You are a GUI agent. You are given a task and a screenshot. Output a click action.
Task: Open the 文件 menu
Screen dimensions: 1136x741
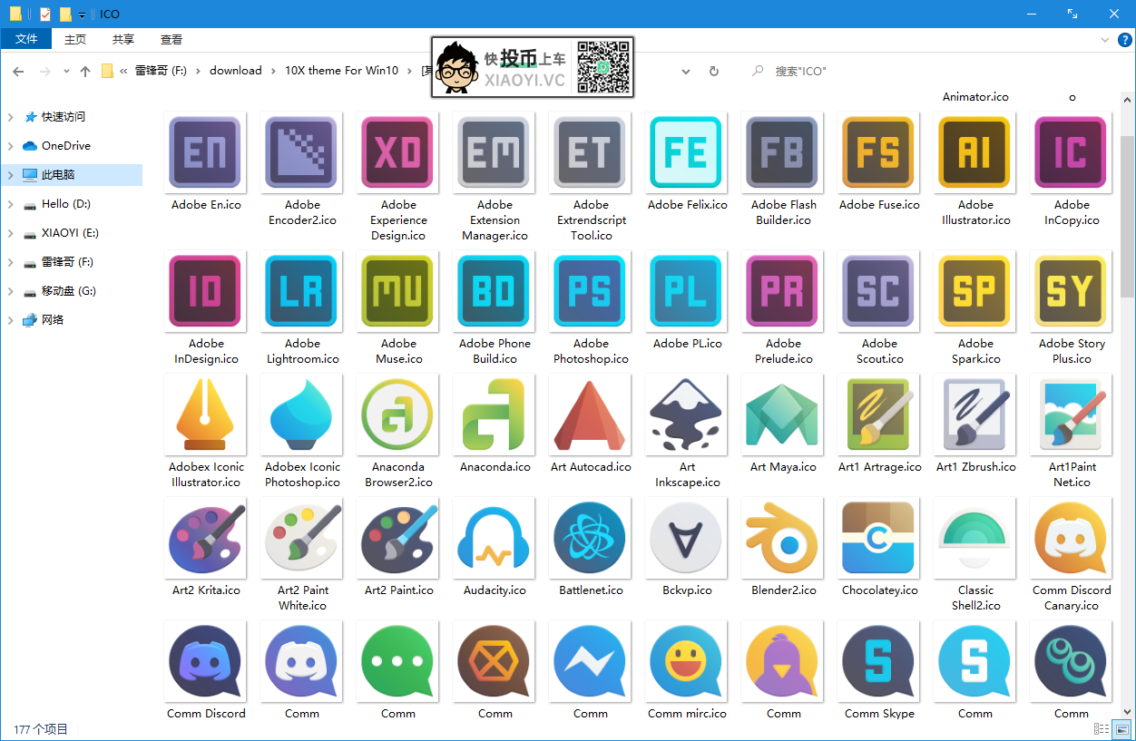pyautogui.click(x=26, y=39)
